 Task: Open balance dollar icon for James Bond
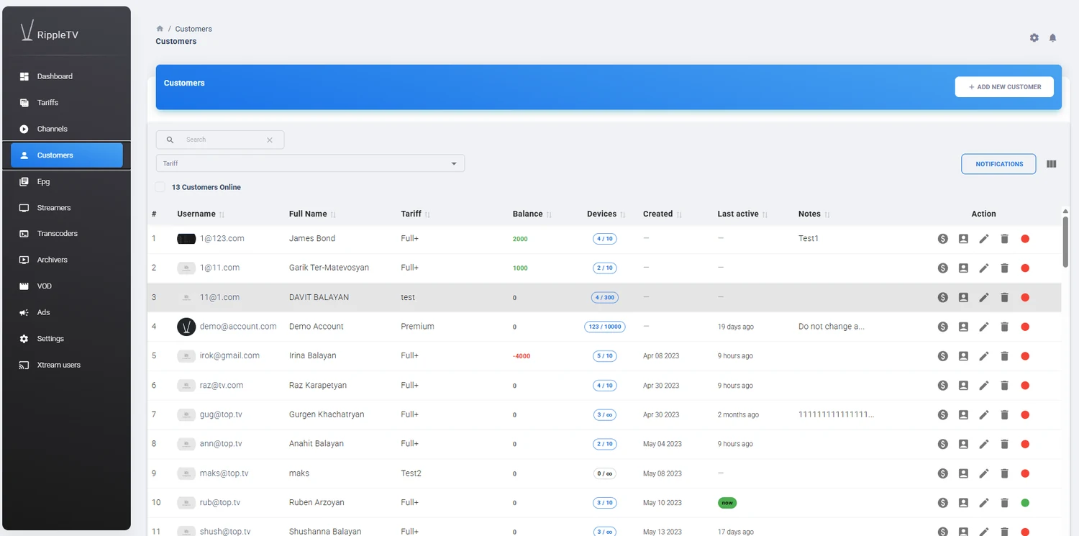[x=942, y=239]
